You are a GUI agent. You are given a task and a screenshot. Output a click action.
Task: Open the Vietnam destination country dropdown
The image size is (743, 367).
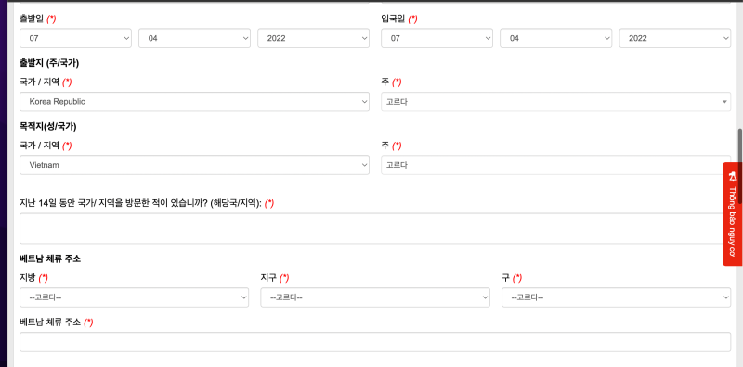tap(194, 165)
